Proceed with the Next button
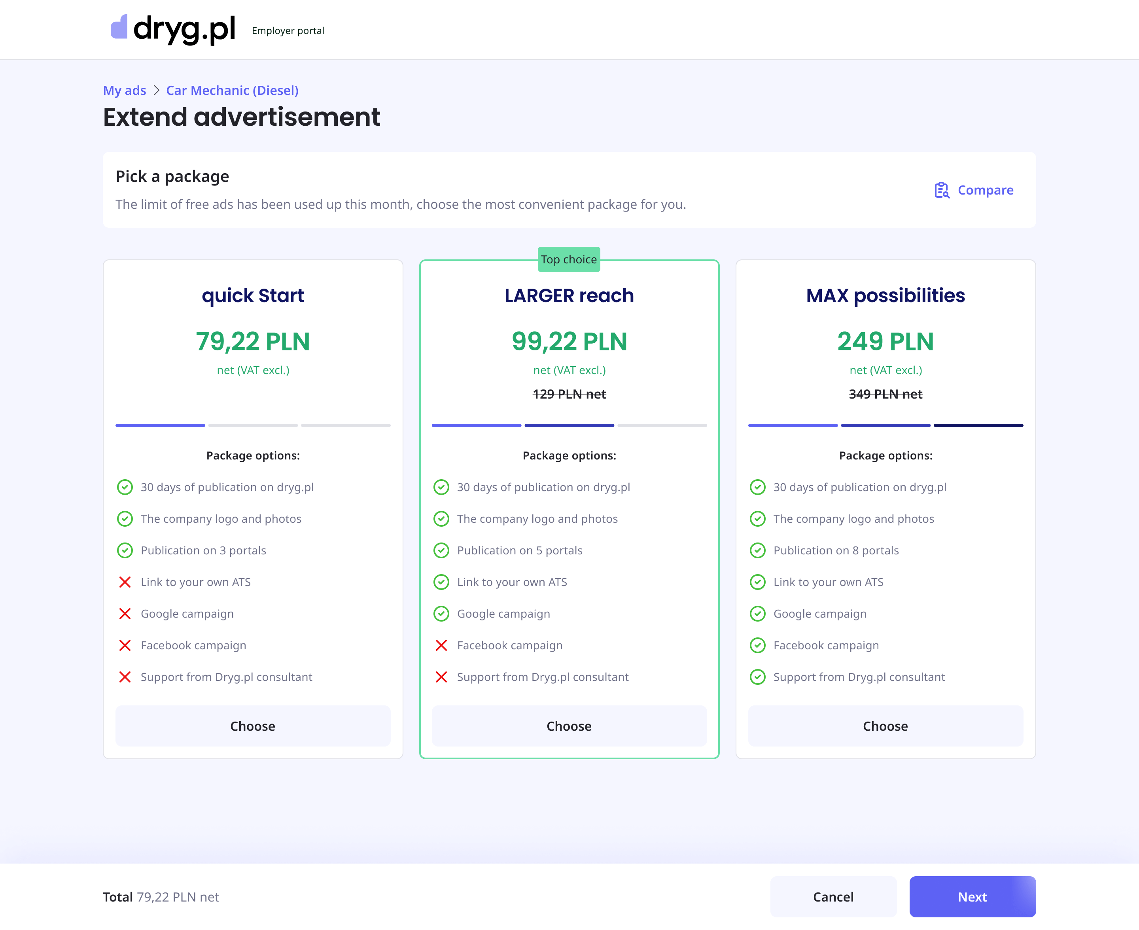 point(973,897)
